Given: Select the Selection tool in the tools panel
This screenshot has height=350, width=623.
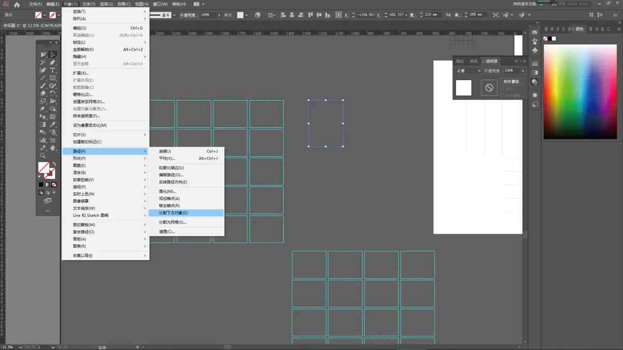Looking at the screenshot, I should (43, 54).
